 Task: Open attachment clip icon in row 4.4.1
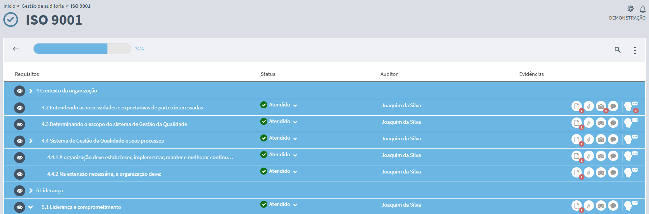click(589, 156)
